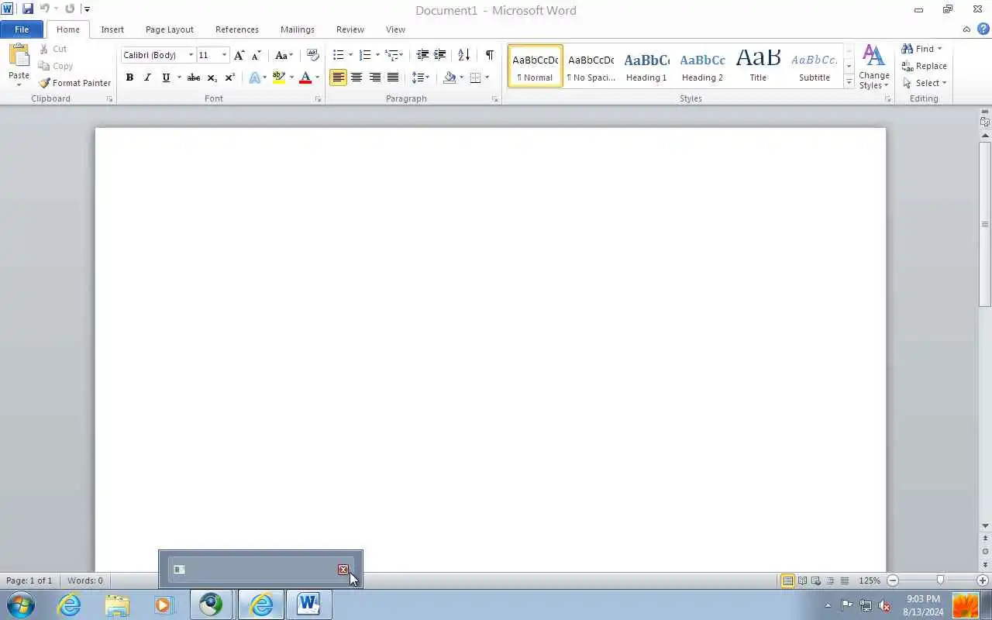This screenshot has height=620, width=992.
Task: Click the Numbering list icon
Action: 365,55
